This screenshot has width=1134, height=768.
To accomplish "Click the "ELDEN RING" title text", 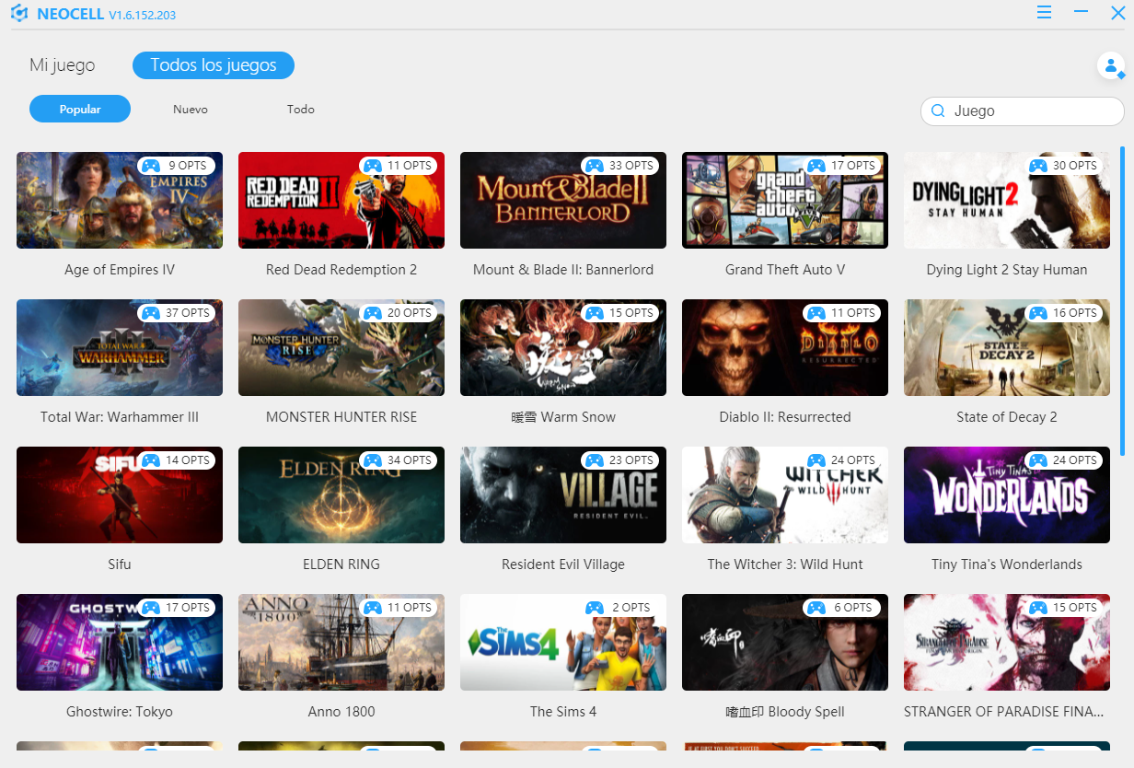I will [x=341, y=564].
